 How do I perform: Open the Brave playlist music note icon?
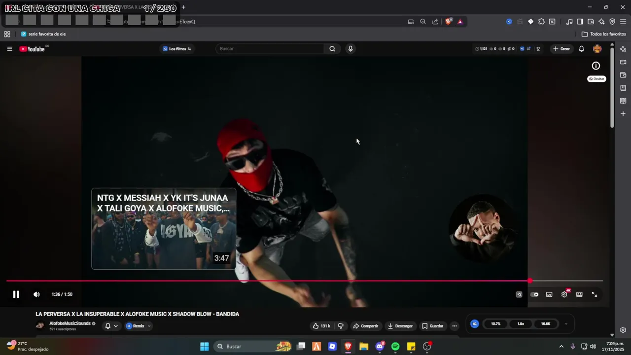(569, 21)
